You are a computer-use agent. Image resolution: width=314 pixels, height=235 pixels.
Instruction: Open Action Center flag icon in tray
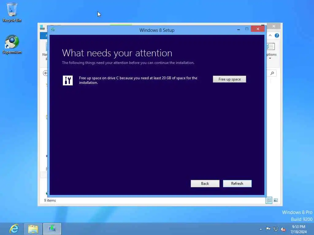click(x=268, y=229)
